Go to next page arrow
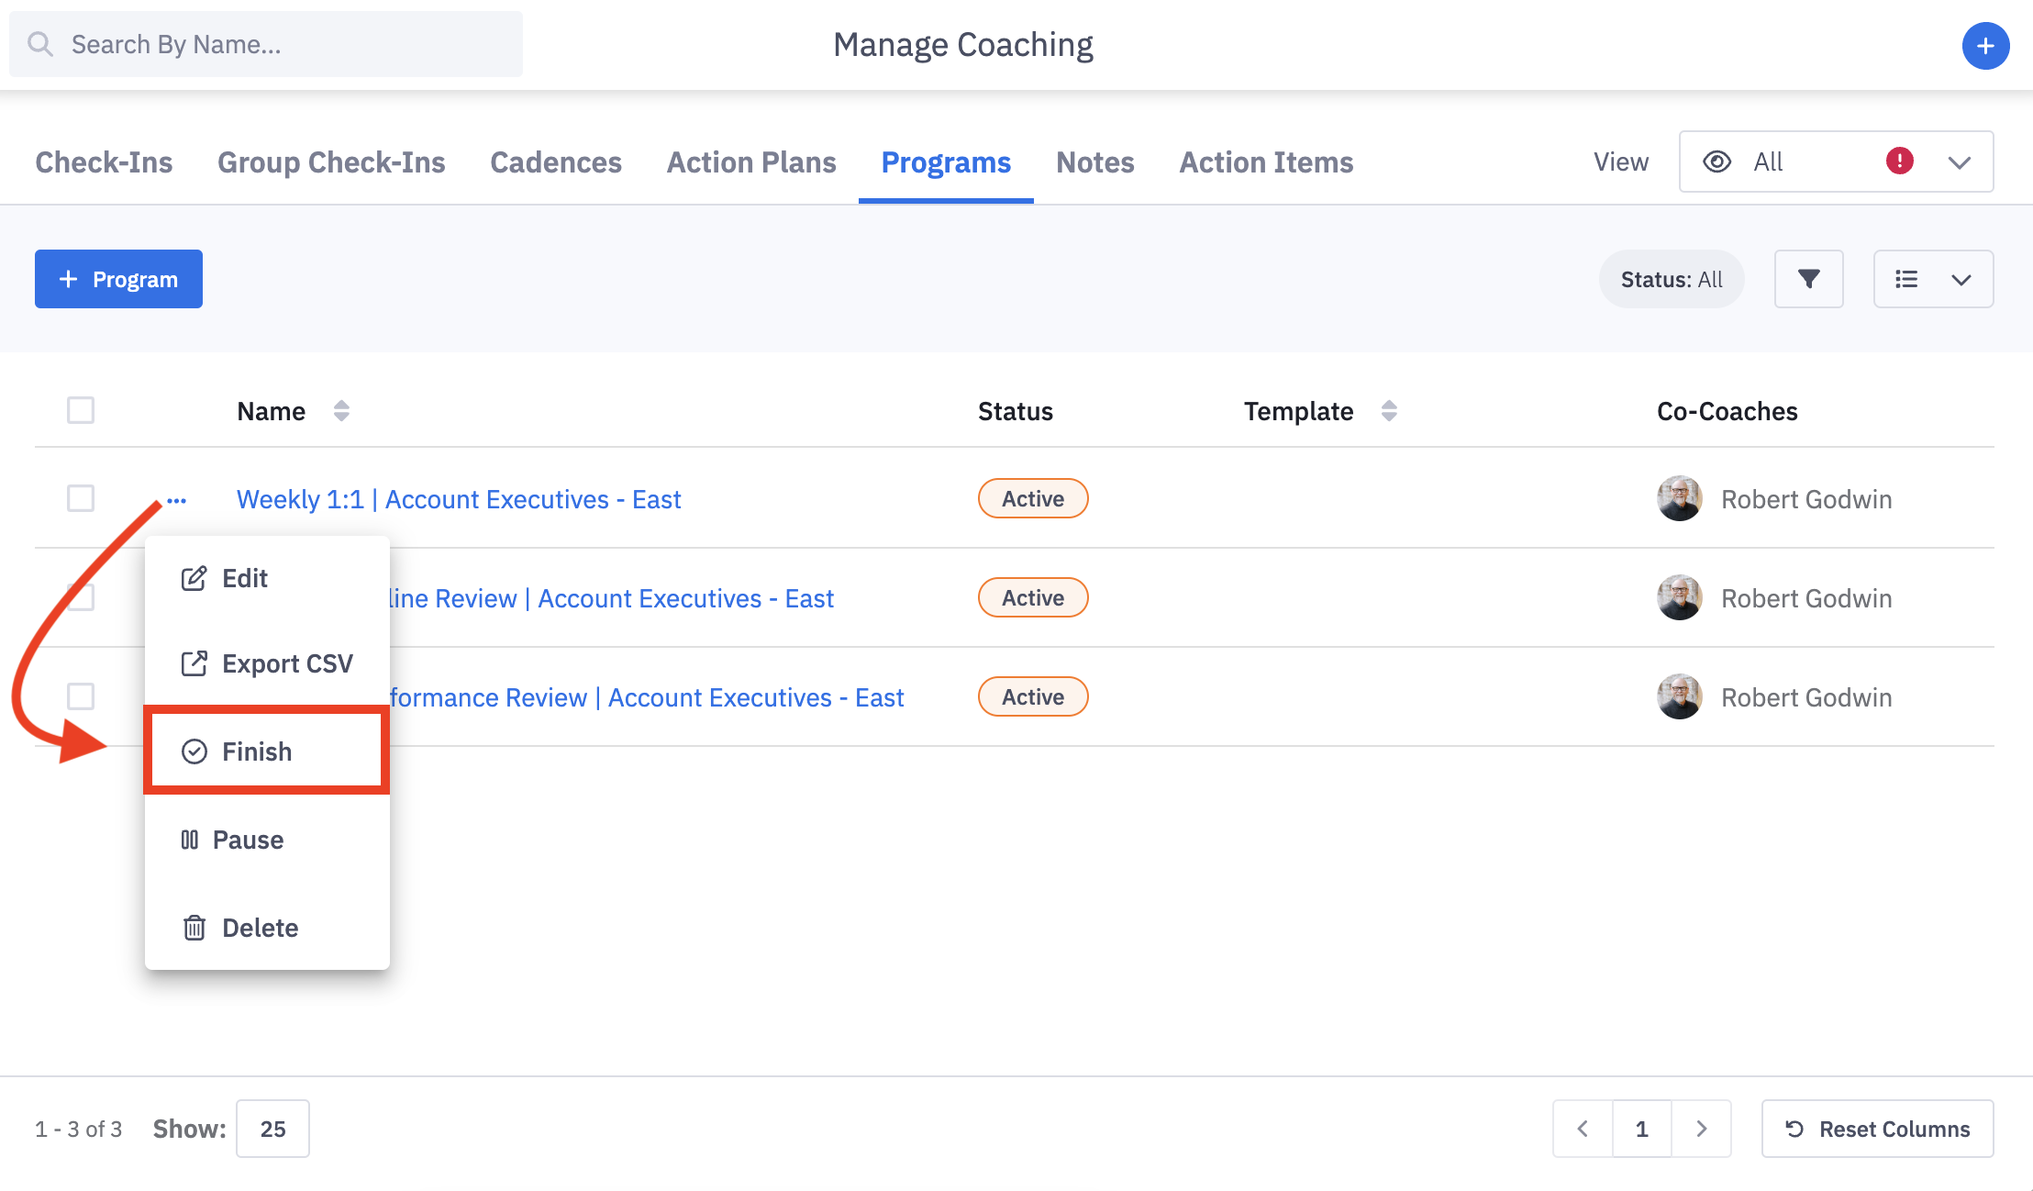Image resolution: width=2033 pixels, height=1191 pixels. pyautogui.click(x=1701, y=1129)
